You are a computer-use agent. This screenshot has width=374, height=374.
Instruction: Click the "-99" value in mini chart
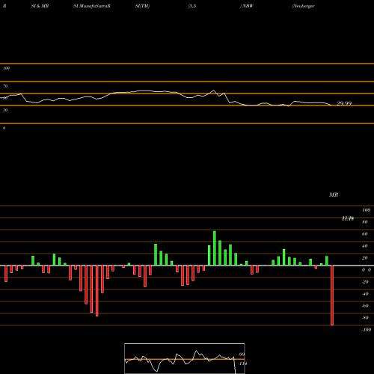242,355
